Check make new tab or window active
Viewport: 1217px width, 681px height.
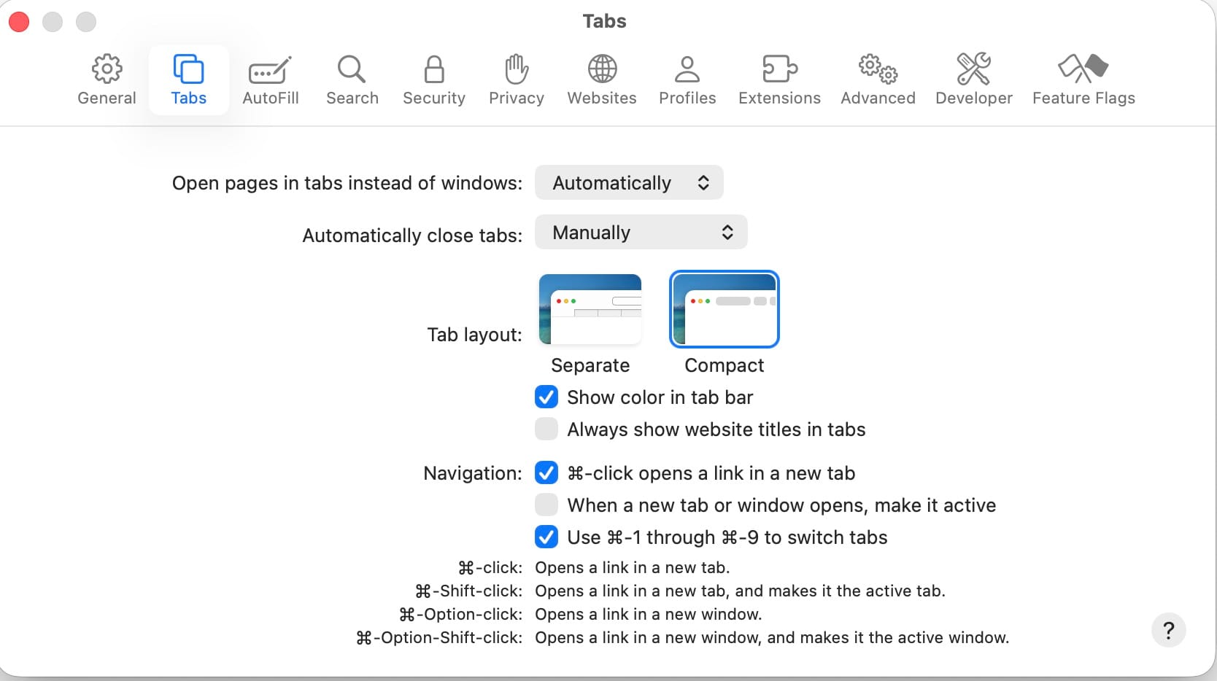tap(546, 505)
